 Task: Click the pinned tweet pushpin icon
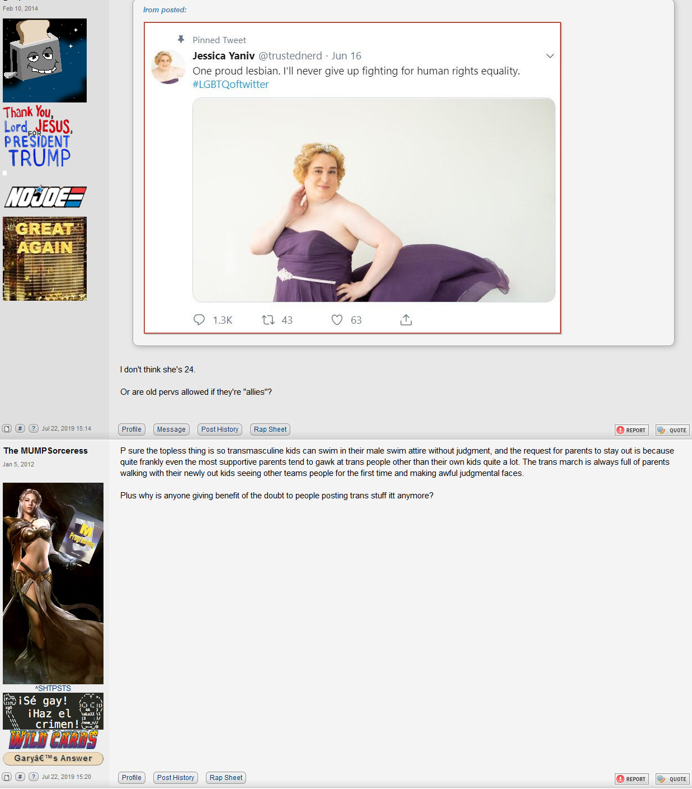(x=181, y=39)
